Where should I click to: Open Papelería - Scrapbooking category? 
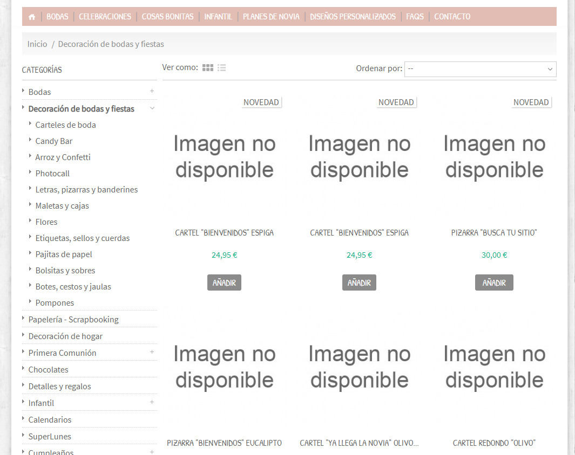coord(73,320)
